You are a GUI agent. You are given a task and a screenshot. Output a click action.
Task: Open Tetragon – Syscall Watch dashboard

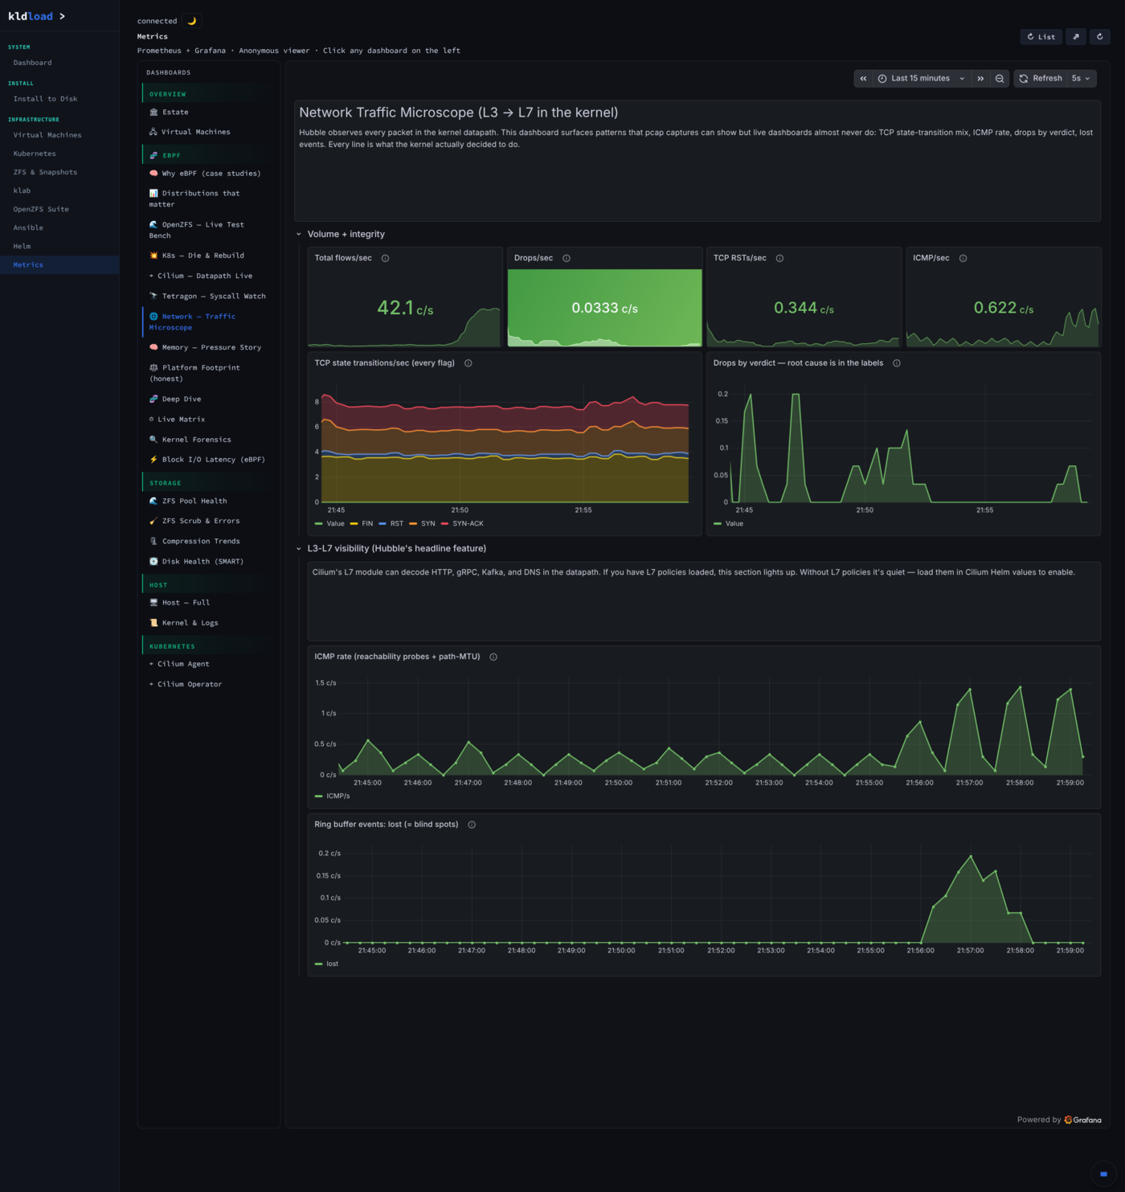[207, 296]
